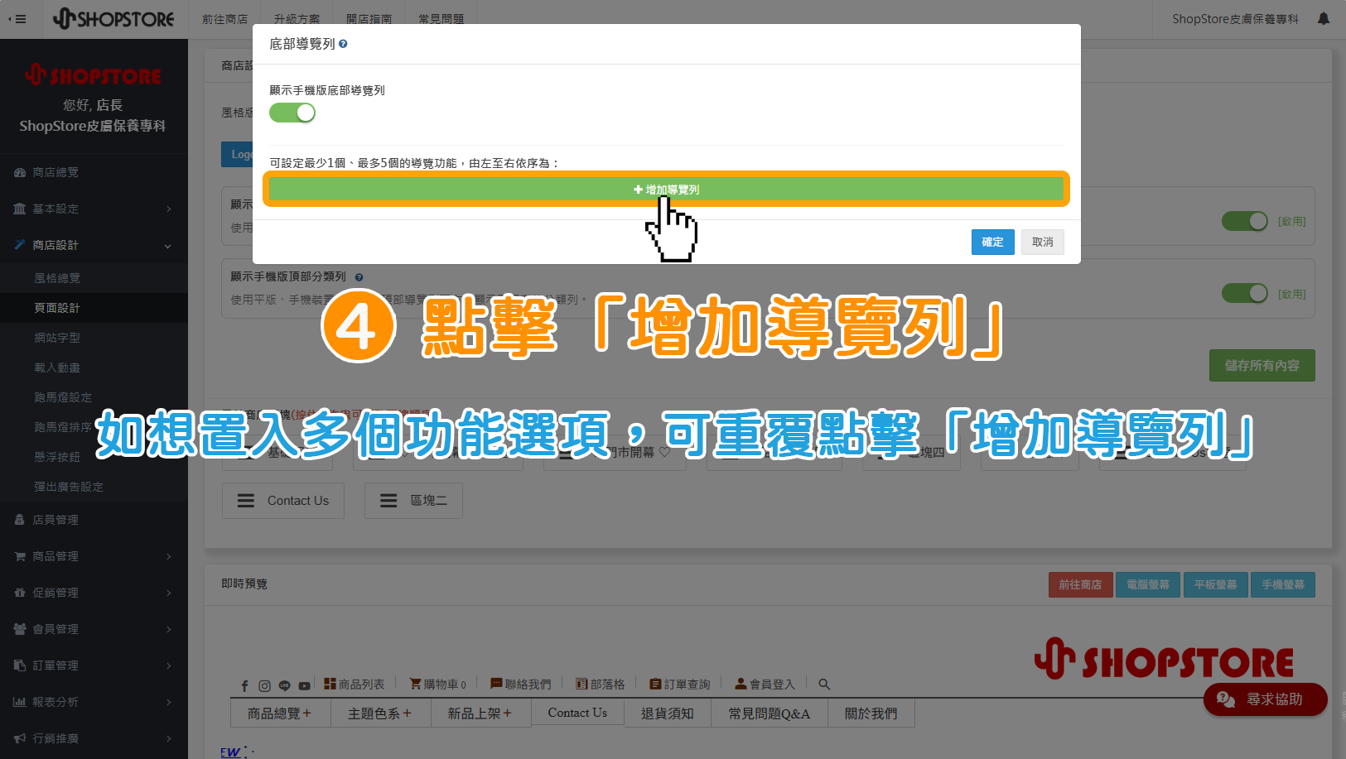Click the 儲存所有內容 button
Image resolution: width=1346 pixels, height=759 pixels.
pyautogui.click(x=1262, y=365)
